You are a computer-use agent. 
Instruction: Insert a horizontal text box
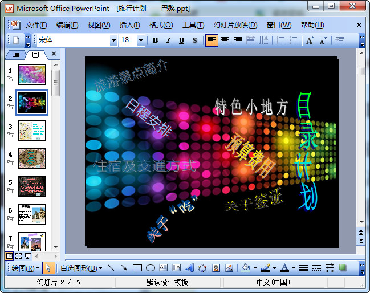point(163,268)
